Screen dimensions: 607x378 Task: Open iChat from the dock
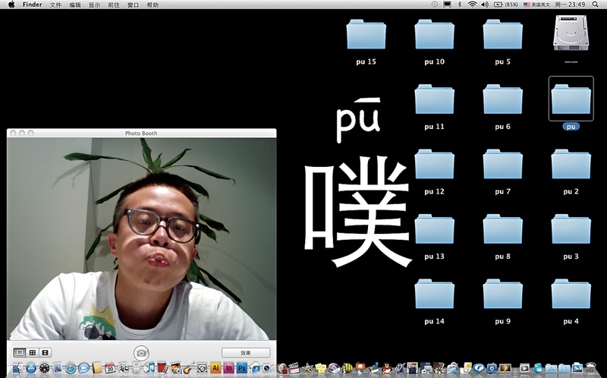pos(83,368)
